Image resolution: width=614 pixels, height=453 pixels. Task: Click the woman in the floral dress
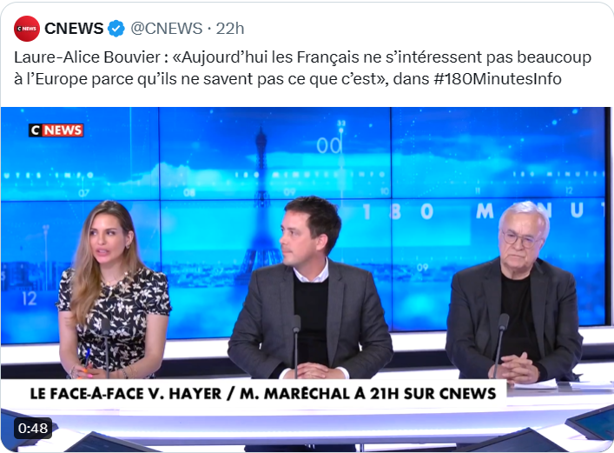112,290
